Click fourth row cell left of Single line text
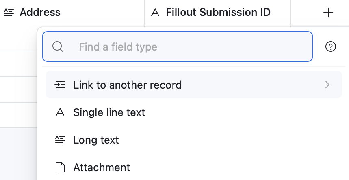The height and width of the screenshot is (180, 349). tap(18, 115)
